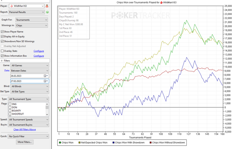Open calendar picker for end date 27.02.2023

click(46, 81)
